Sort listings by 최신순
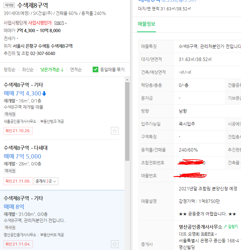The height and width of the screenshot is (250, 241). pos(28,70)
